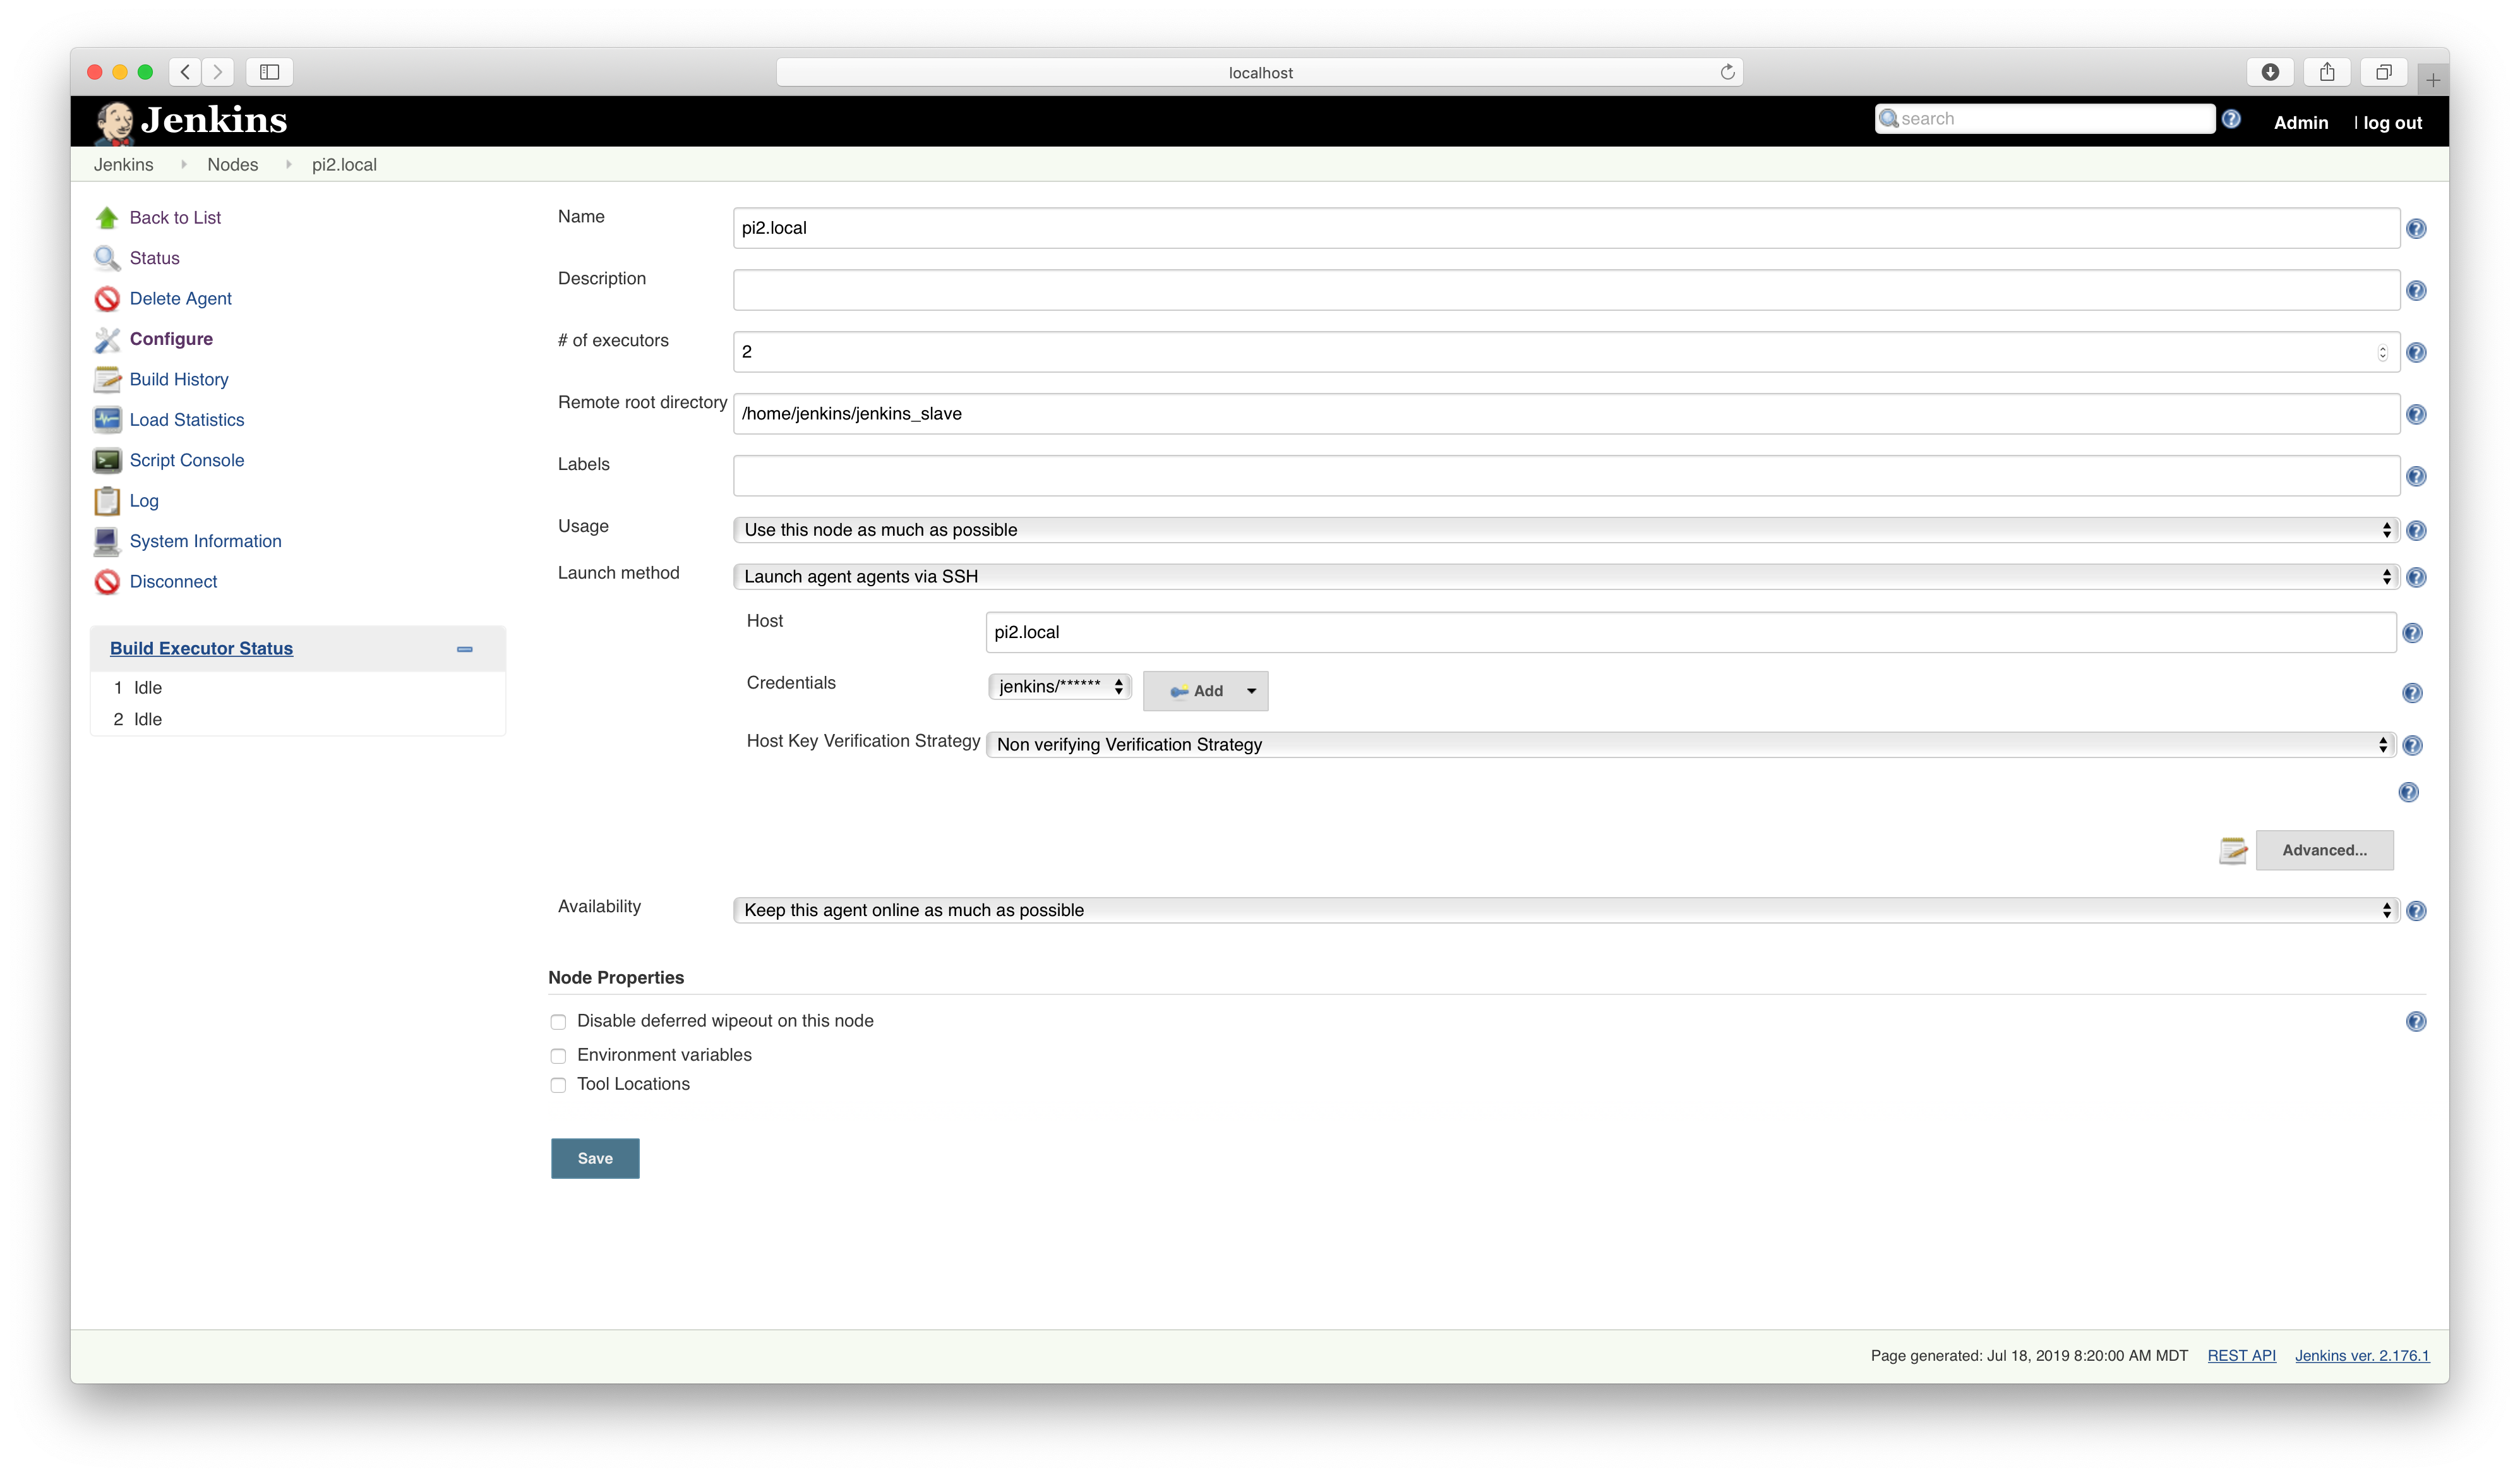Screen dimensions: 2520x1477
Task: Click the Back to List green arrow icon
Action: click(x=107, y=218)
